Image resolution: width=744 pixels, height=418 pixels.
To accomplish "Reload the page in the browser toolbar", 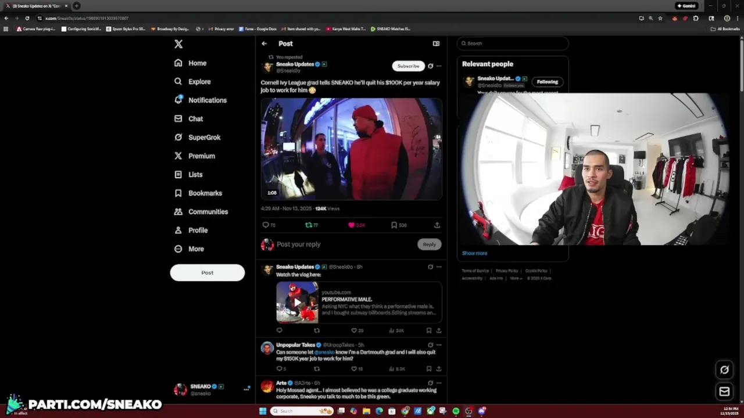I will [27, 18].
